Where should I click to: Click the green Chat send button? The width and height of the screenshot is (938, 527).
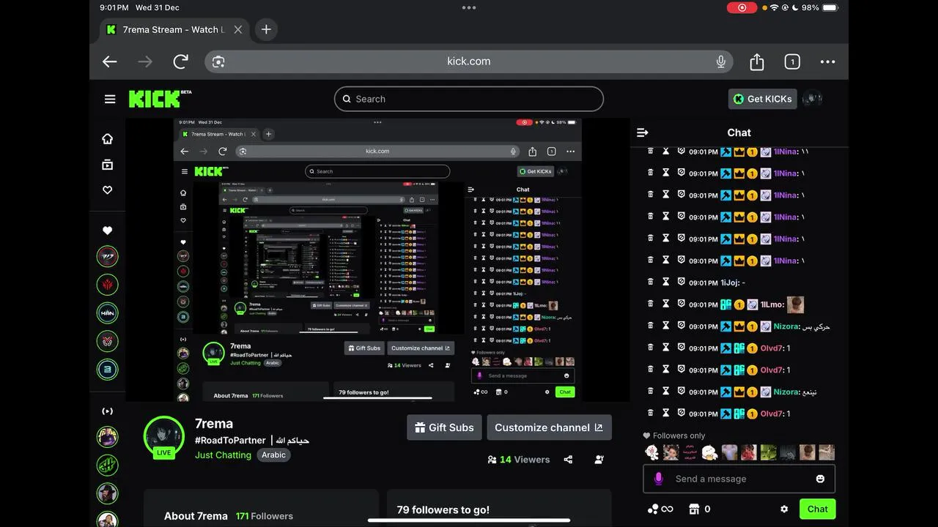coord(818,509)
